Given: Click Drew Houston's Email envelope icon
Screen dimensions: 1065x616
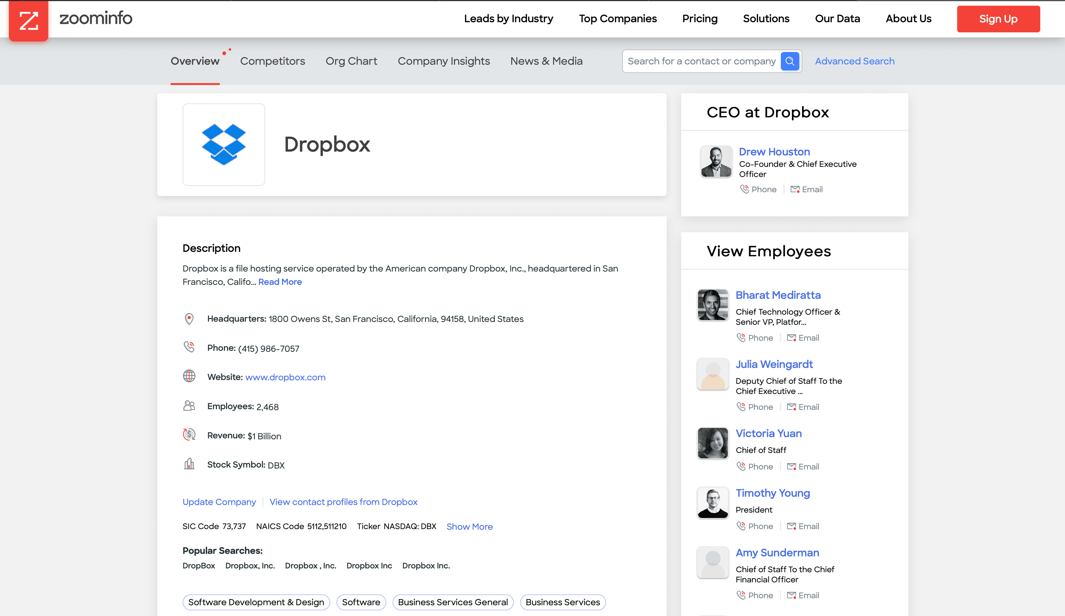Looking at the screenshot, I should (x=794, y=189).
